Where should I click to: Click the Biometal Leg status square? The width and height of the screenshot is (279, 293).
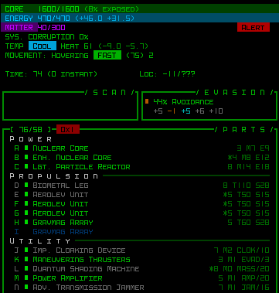26,185
